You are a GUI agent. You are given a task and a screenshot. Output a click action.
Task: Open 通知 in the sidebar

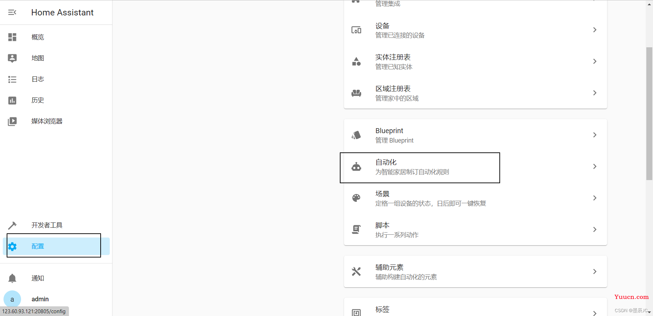[56, 278]
